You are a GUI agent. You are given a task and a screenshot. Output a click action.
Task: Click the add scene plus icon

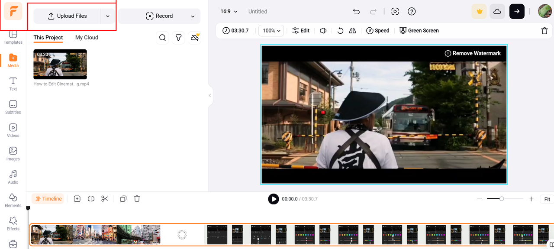77,199
